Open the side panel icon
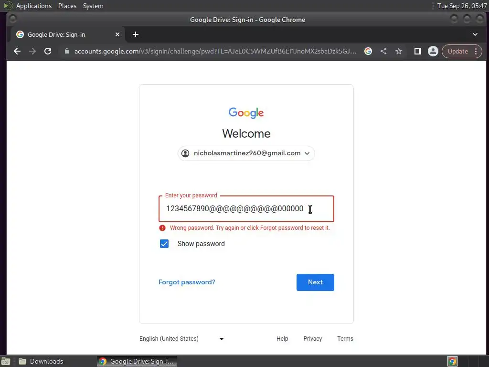This screenshot has height=367, width=489. tap(417, 51)
